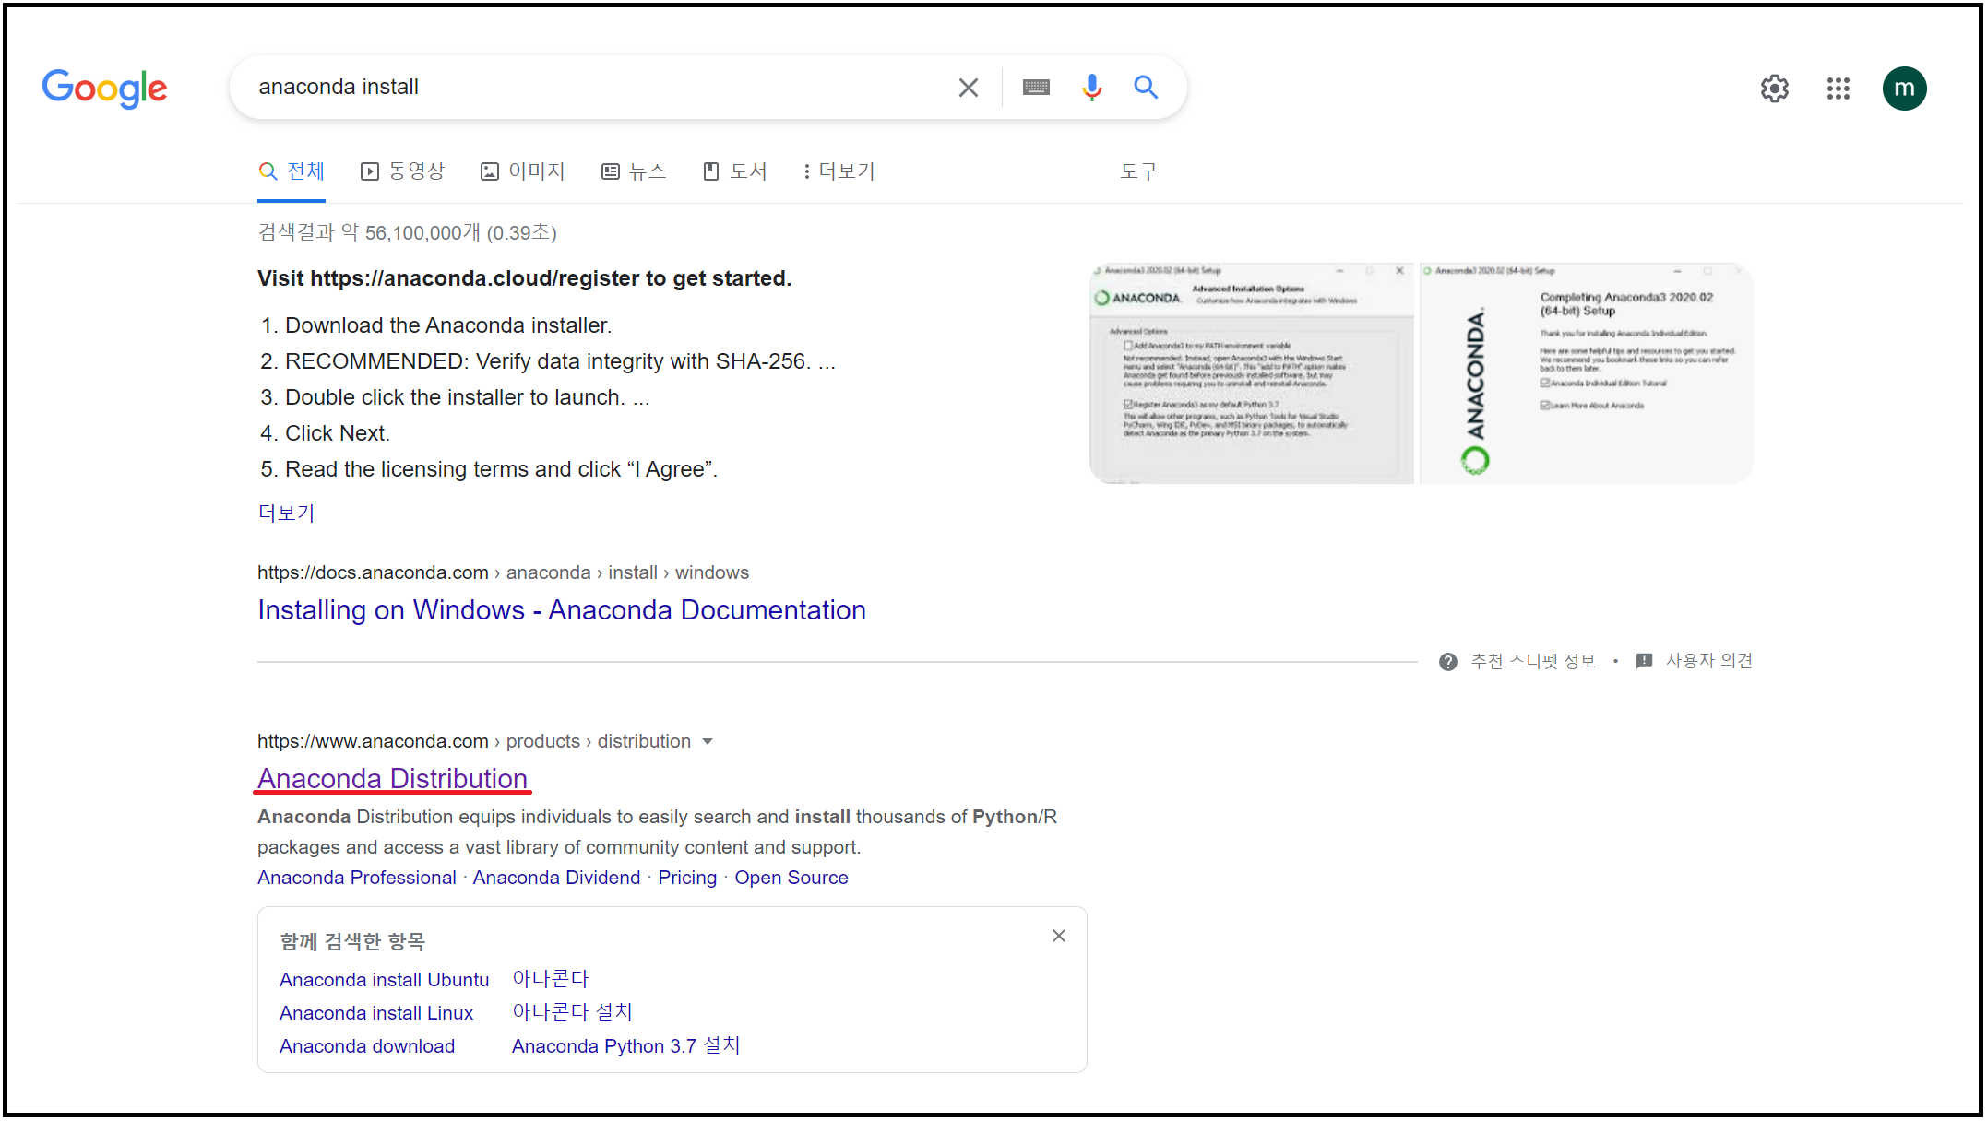Expand dropdown arrow next to anaconda.com URL
Image resolution: width=1987 pixels, height=1121 pixels.
tap(708, 742)
